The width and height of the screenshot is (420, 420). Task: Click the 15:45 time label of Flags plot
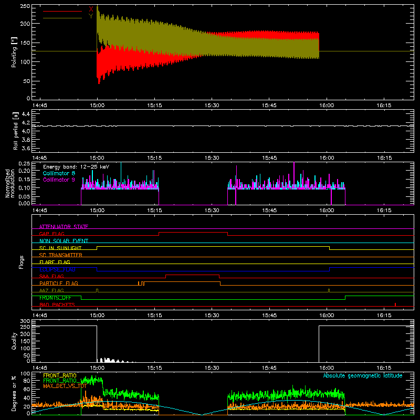269,316
